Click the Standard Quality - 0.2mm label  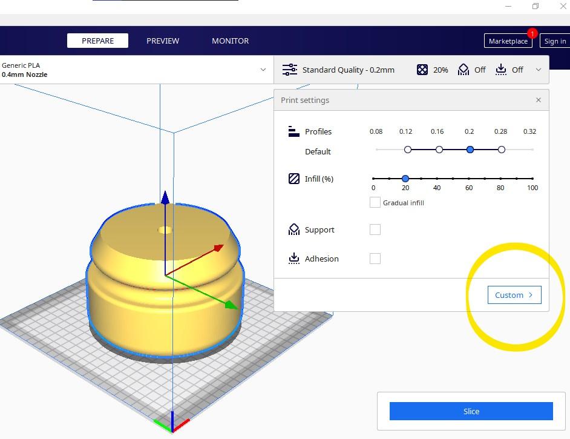(x=349, y=70)
